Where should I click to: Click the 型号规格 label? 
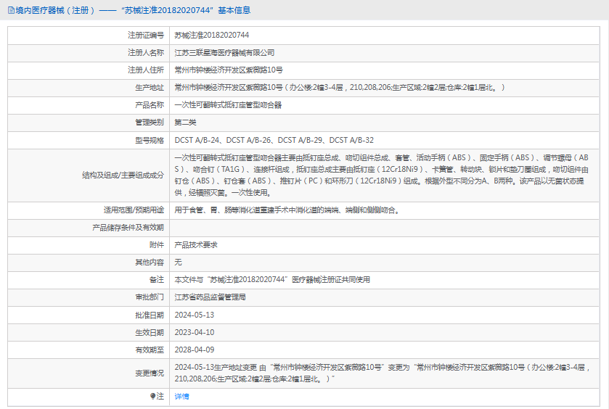click(150, 140)
